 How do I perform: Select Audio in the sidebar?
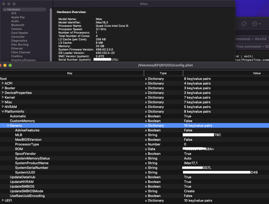coord(15,21)
